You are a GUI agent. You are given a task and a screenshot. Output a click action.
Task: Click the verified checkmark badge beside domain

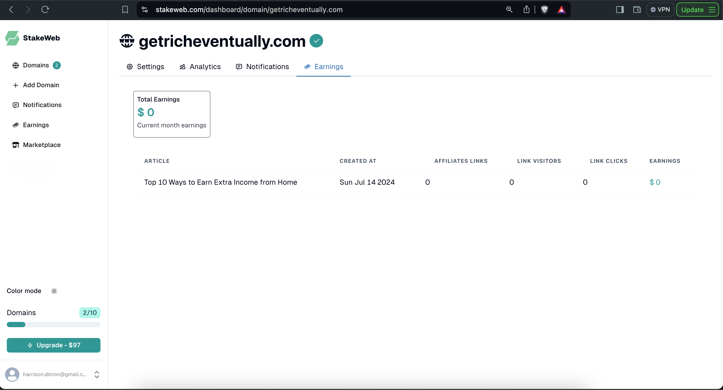316,41
